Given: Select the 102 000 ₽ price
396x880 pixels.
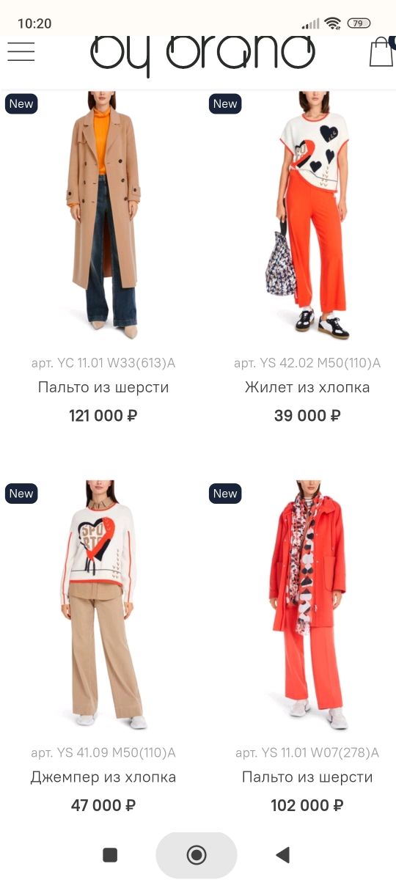Looking at the screenshot, I should tap(307, 805).
